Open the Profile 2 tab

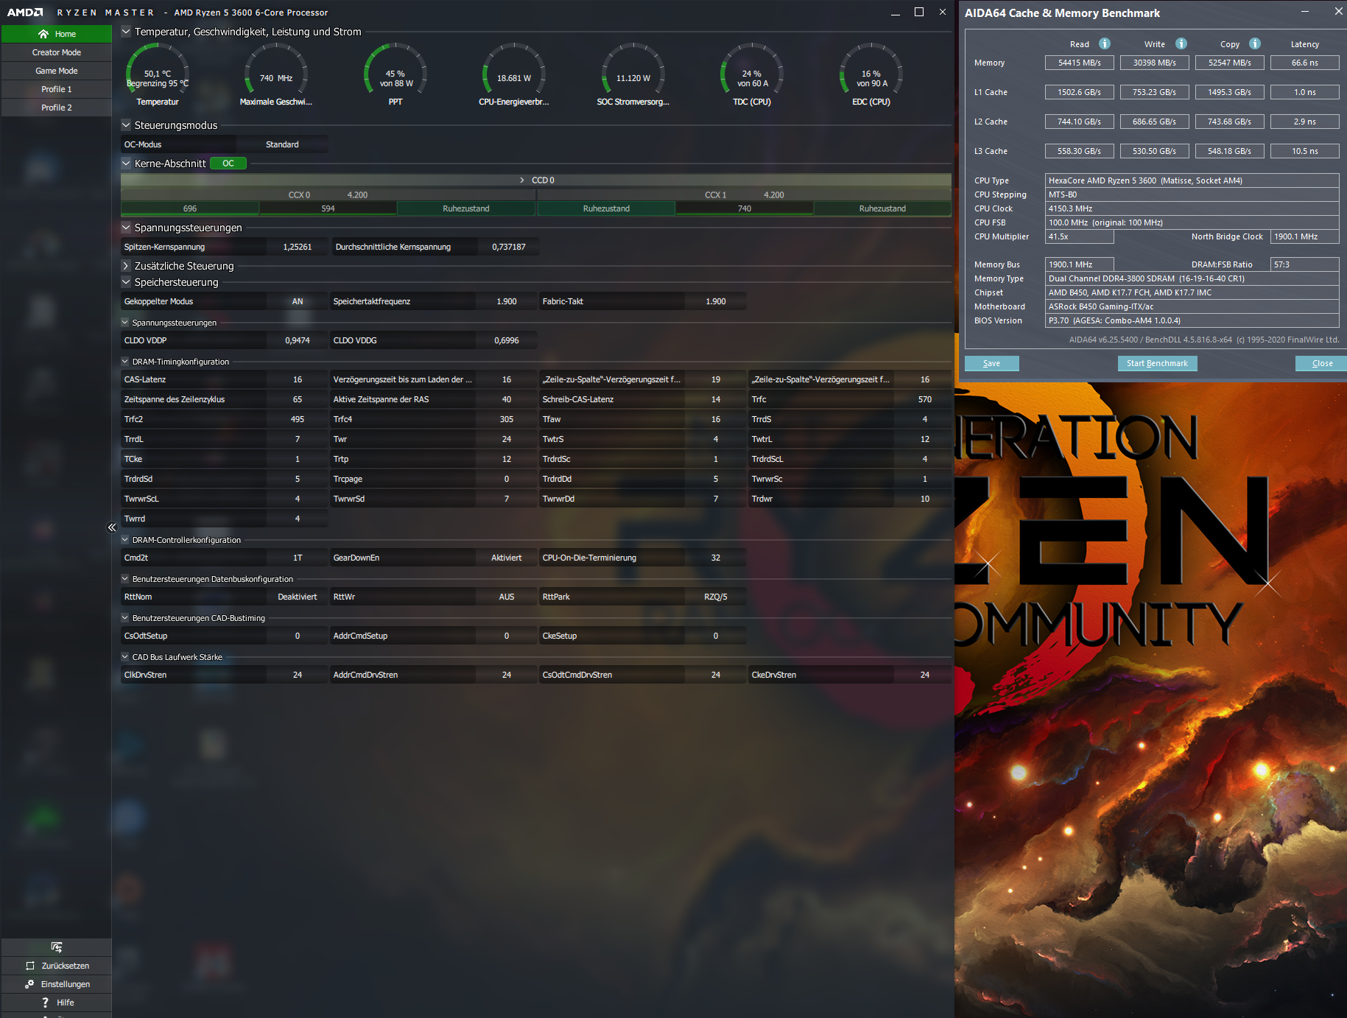point(57,108)
